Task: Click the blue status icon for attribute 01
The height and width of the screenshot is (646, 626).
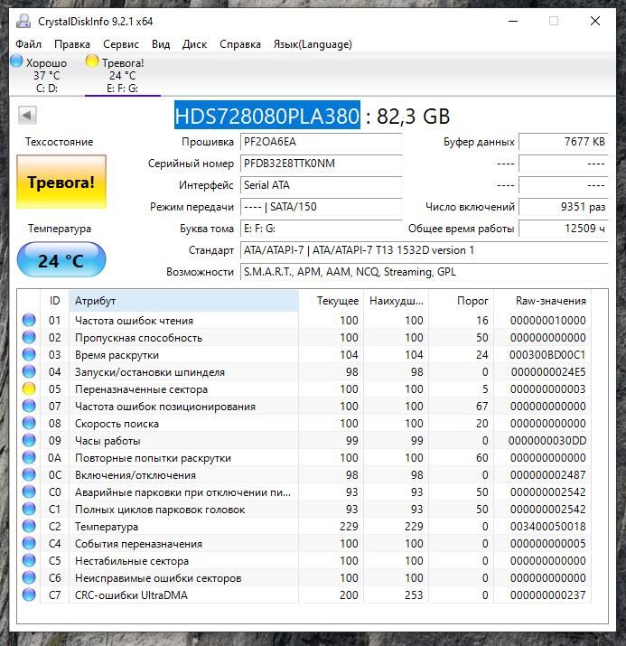Action: coord(29,320)
